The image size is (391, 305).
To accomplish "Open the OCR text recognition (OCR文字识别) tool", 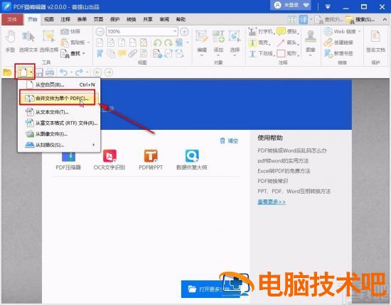I will (109, 160).
